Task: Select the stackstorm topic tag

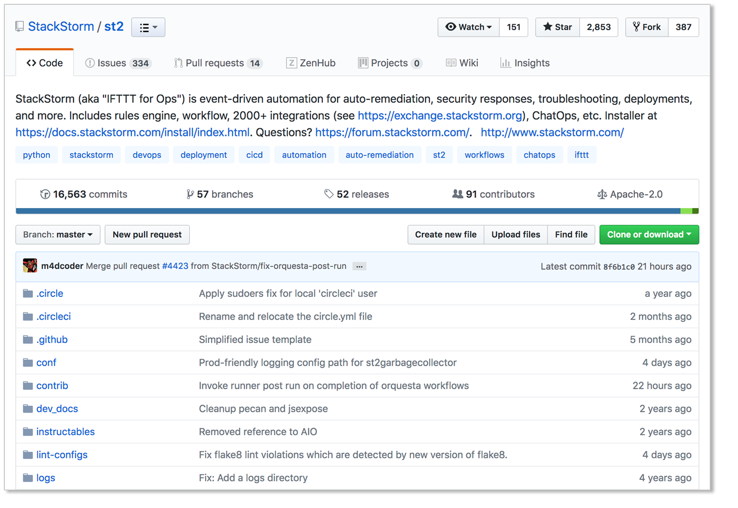Action: click(x=92, y=155)
